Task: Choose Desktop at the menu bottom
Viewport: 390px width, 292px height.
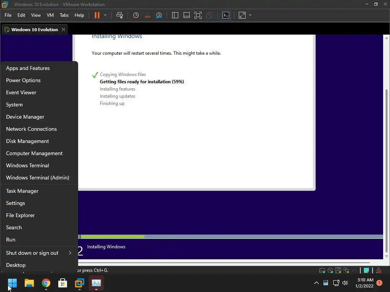Action: click(x=39, y=265)
